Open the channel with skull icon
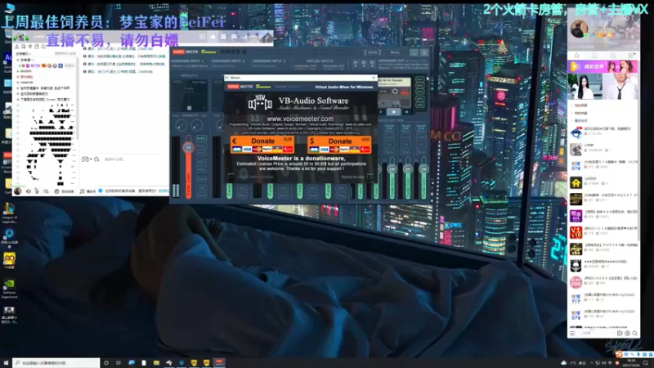This screenshot has width=654, height=368. click(576, 266)
